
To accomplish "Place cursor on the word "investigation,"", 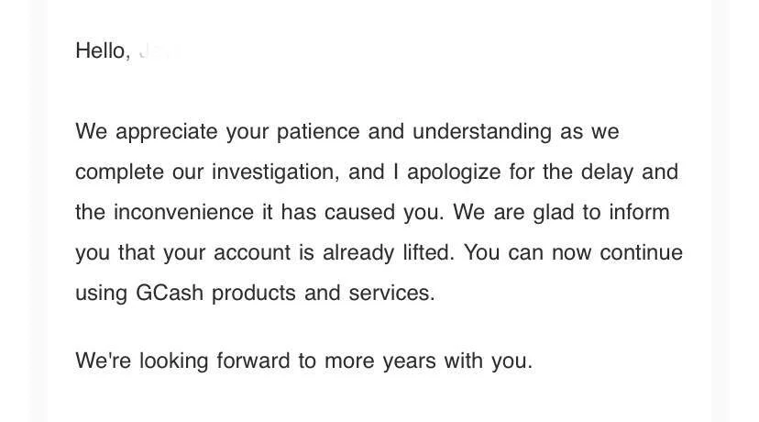I will [275, 172].
